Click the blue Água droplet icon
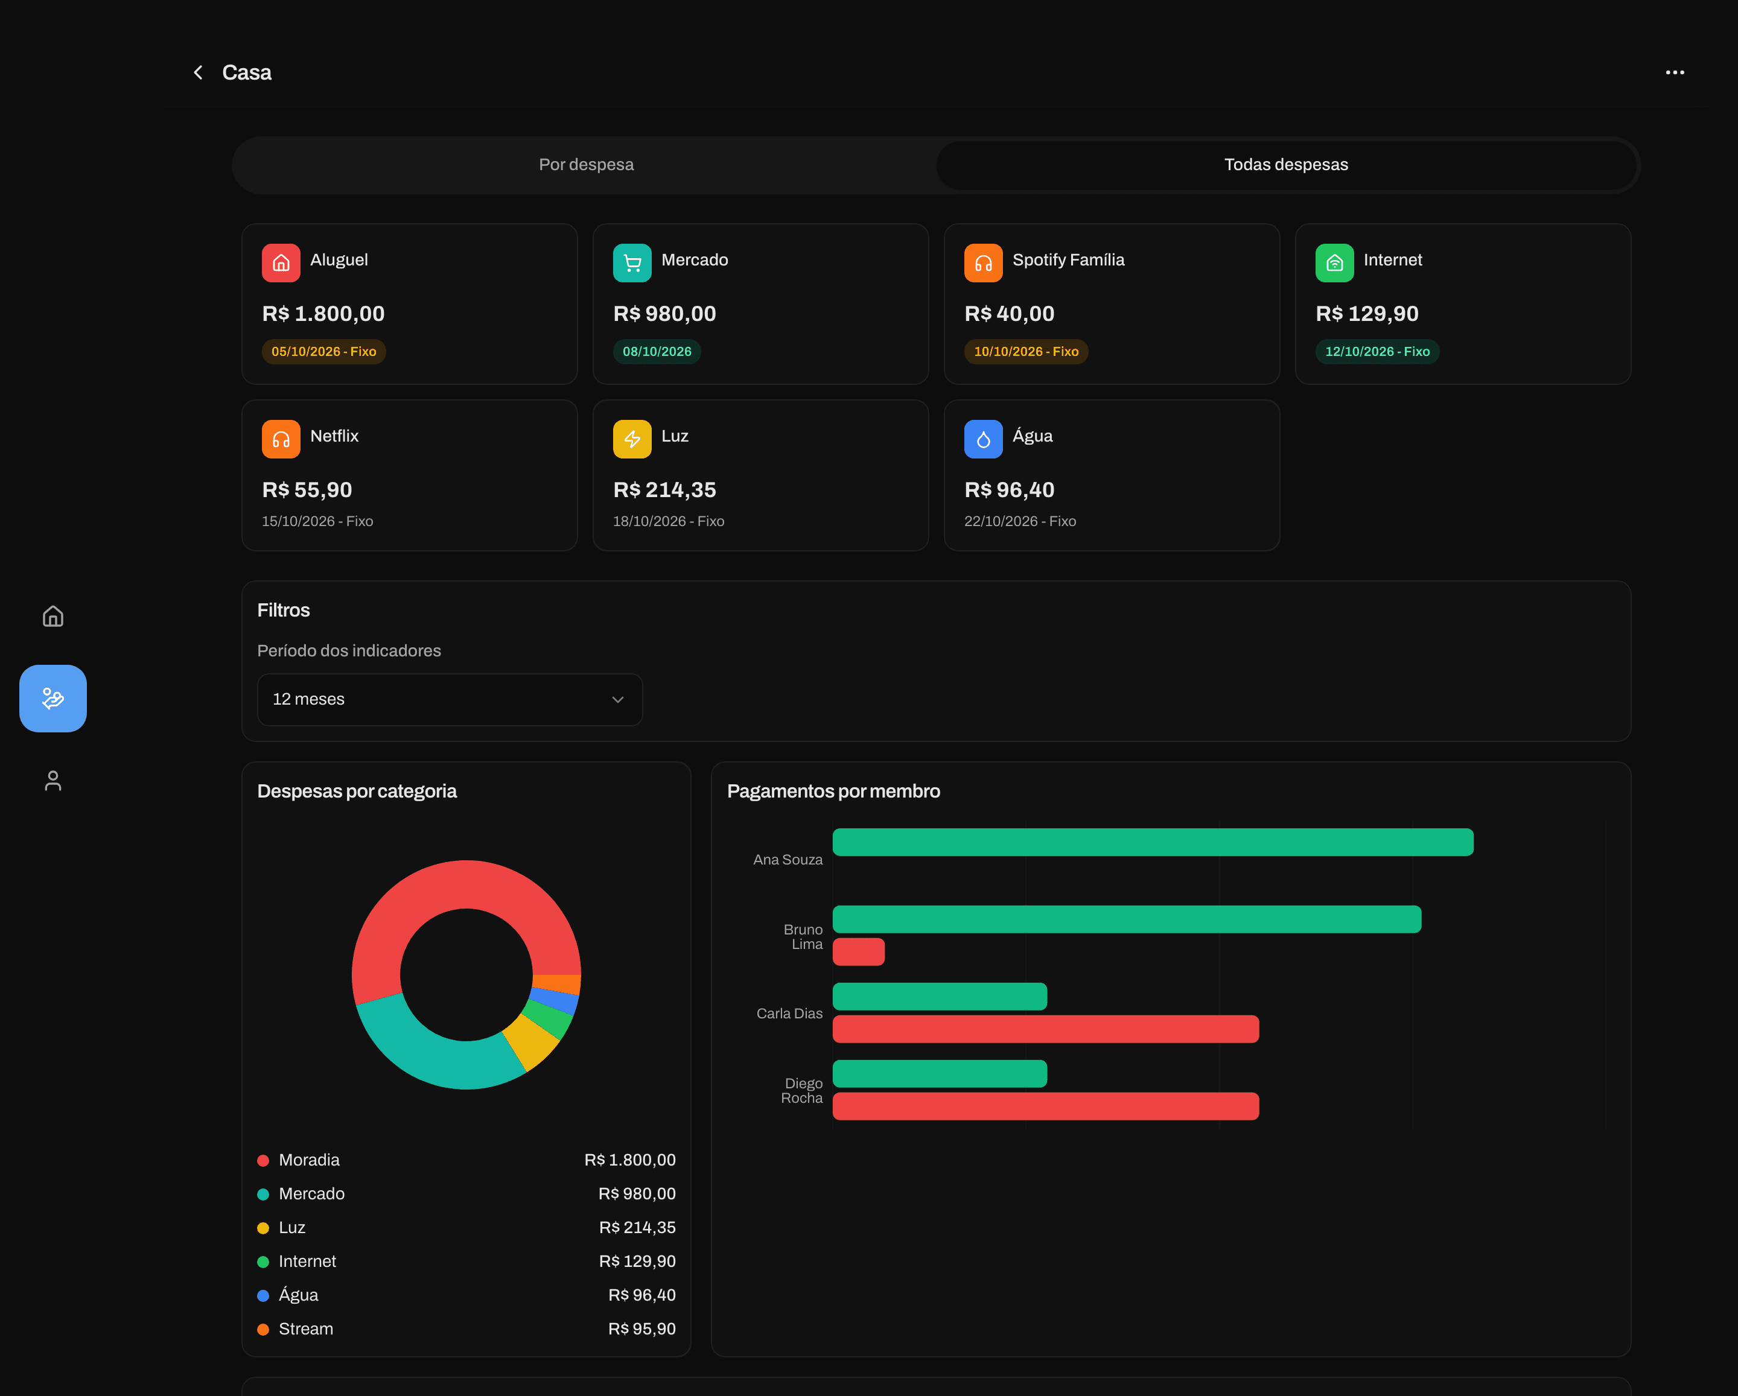 (984, 439)
